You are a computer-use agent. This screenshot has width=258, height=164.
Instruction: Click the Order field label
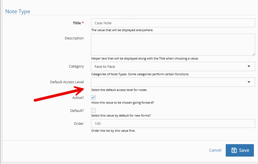pyautogui.click(x=79, y=124)
